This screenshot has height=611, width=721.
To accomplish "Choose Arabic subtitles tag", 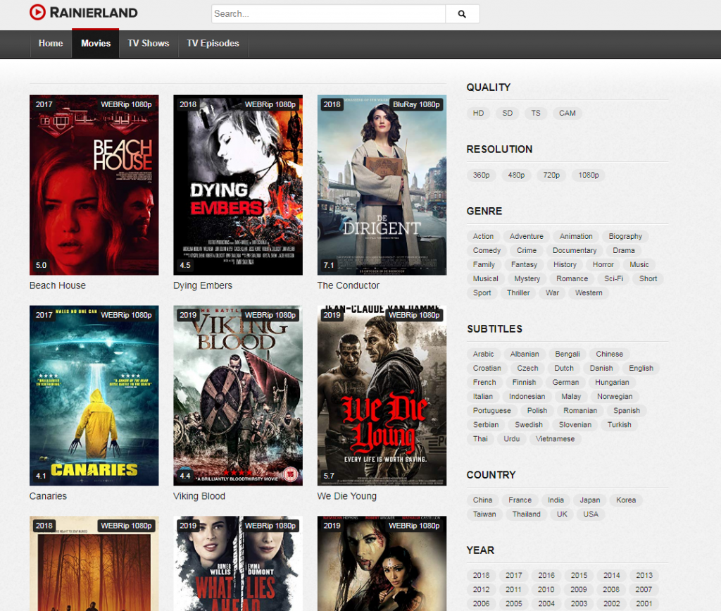I will (483, 354).
